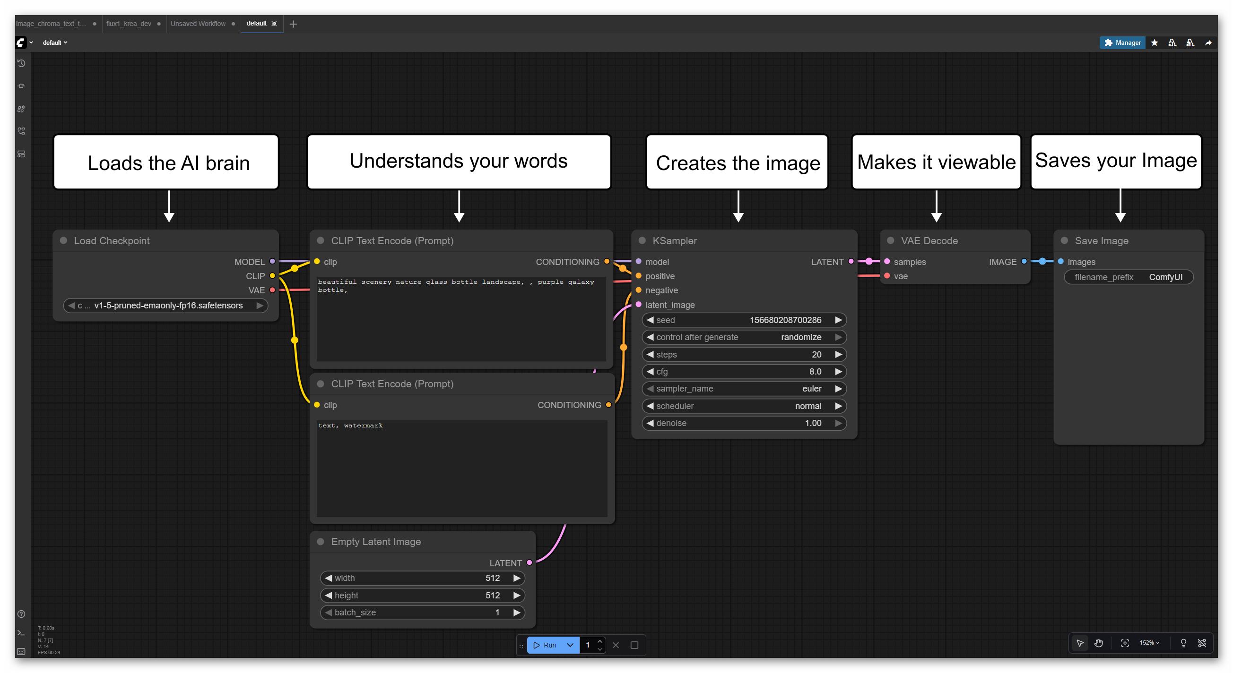Viewport: 1233px width, 673px height.
Task: Click the fit view focus icon
Action: [1125, 643]
